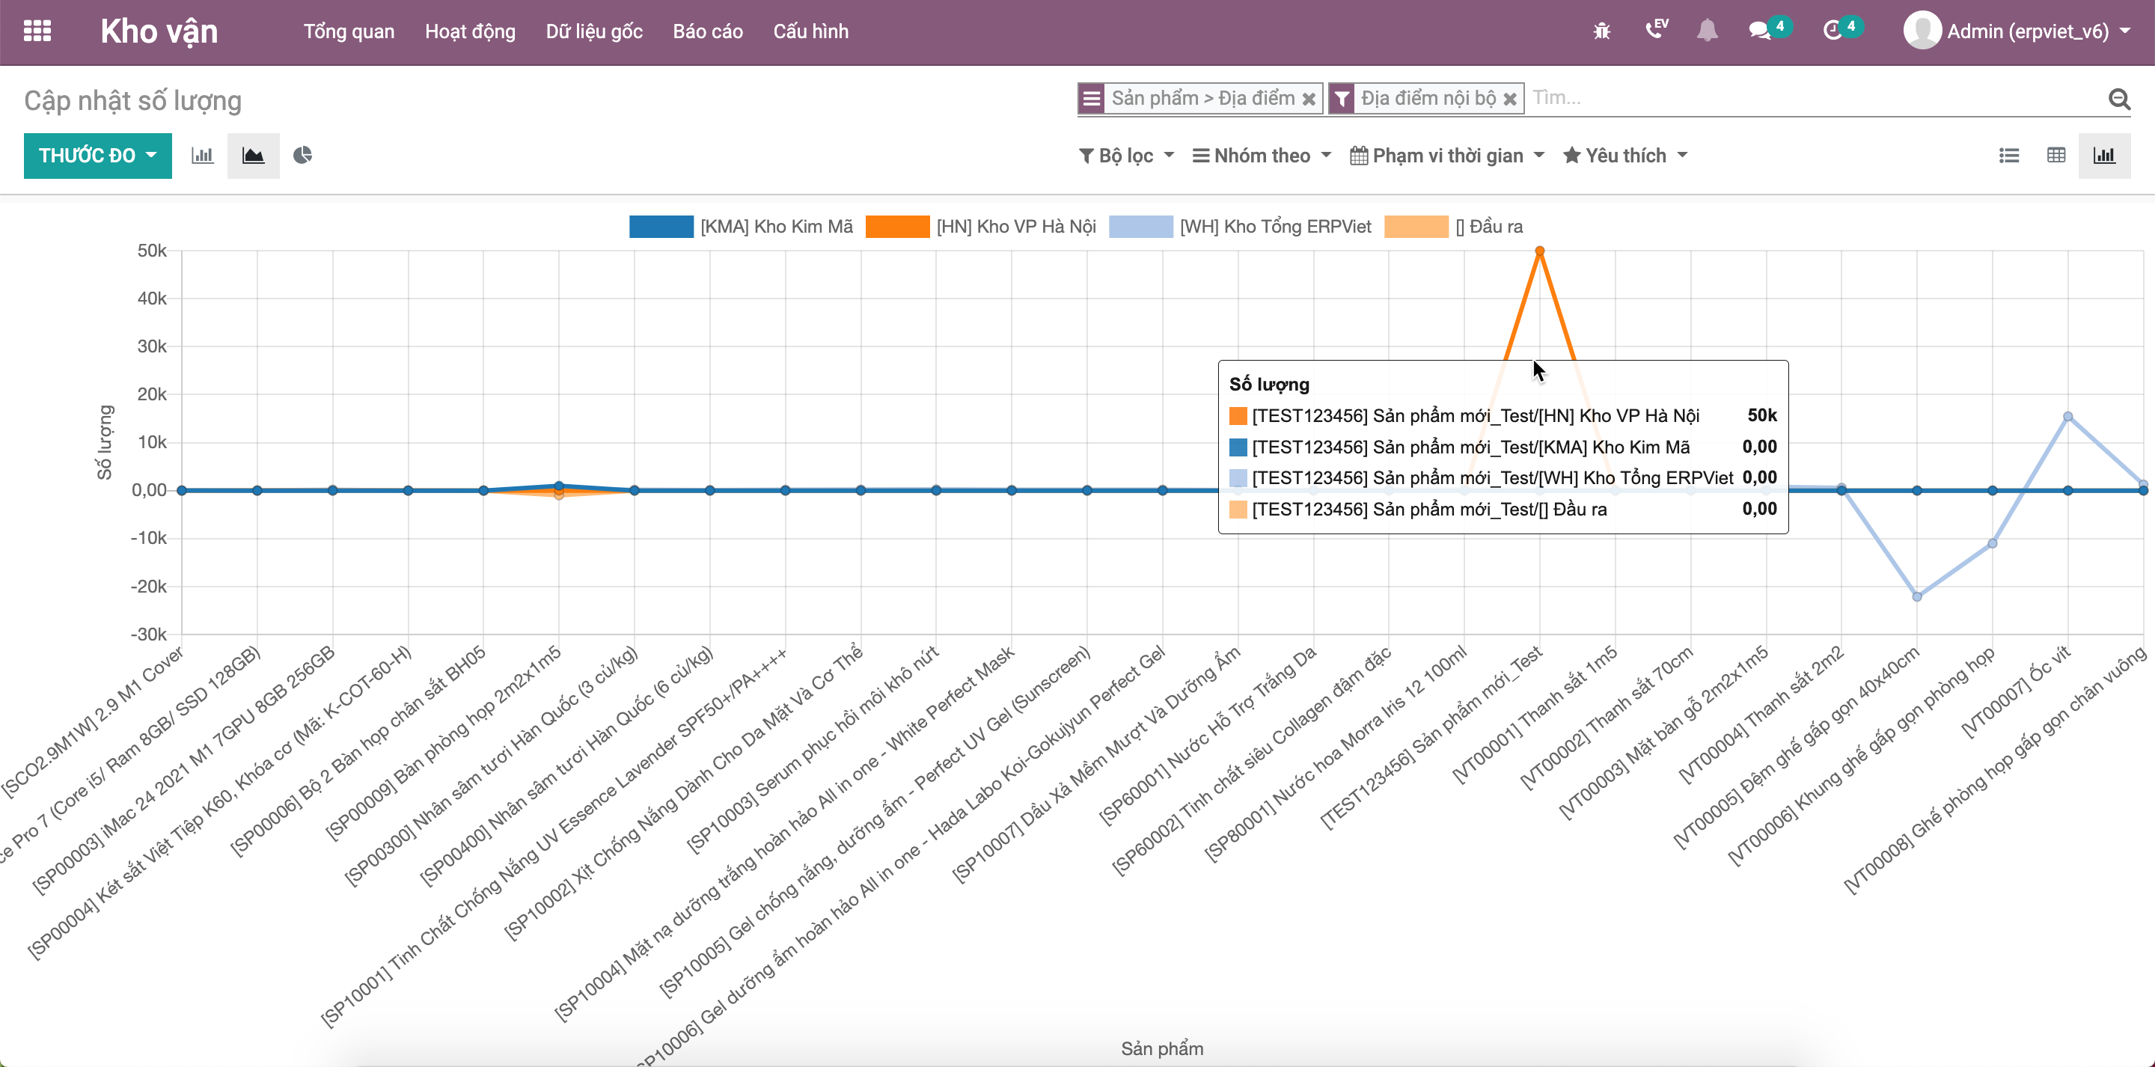Screen dimensions: 2155x1067
Task: Switch to list view
Action: [2008, 156]
